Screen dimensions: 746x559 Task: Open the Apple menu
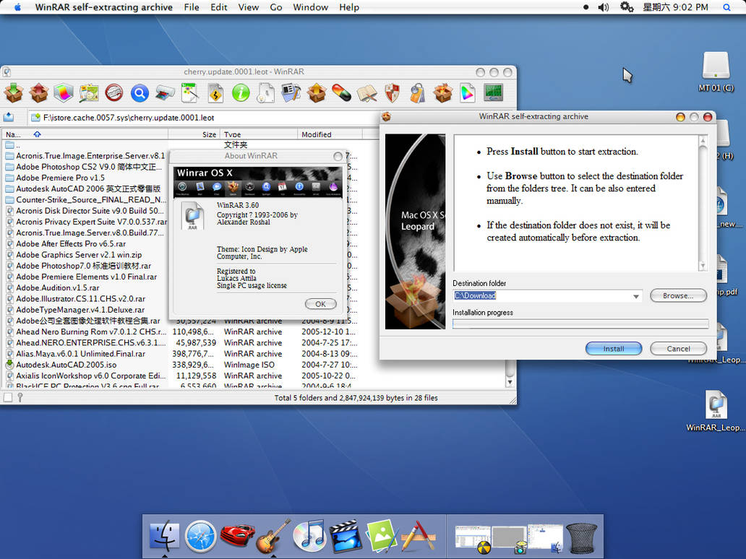(17, 7)
